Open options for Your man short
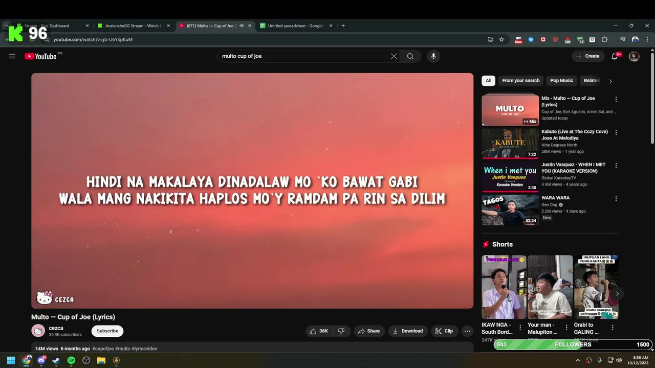The height and width of the screenshot is (368, 655). (566, 327)
